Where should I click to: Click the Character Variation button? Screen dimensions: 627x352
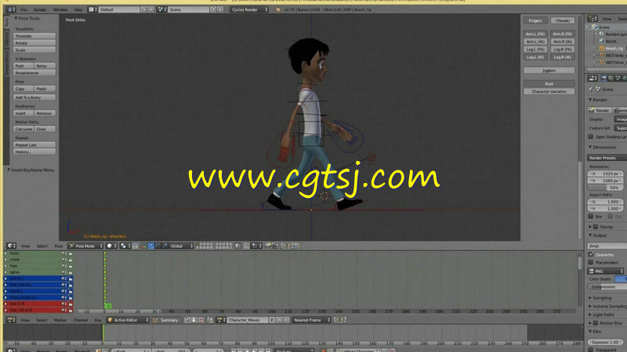pos(549,92)
